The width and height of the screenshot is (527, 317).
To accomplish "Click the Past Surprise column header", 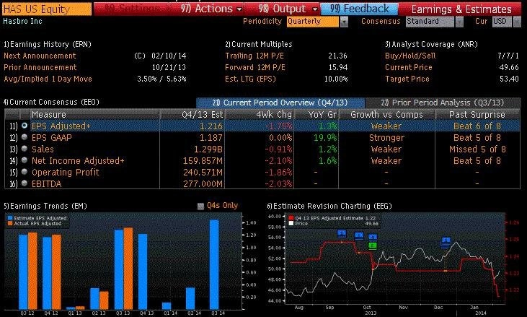I will pos(477,115).
